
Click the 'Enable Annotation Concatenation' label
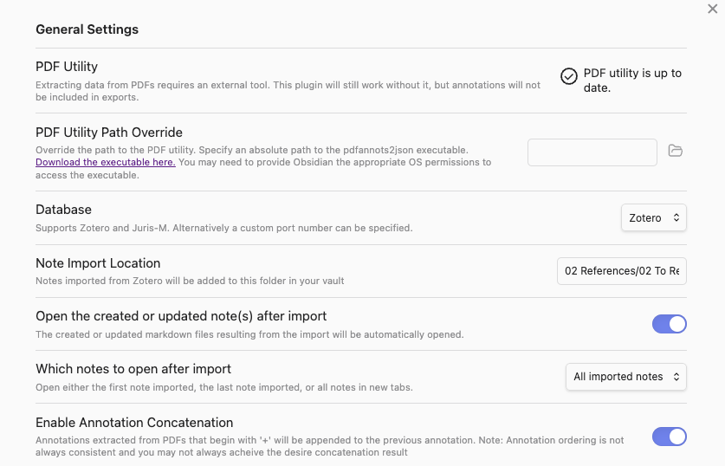coord(134,423)
